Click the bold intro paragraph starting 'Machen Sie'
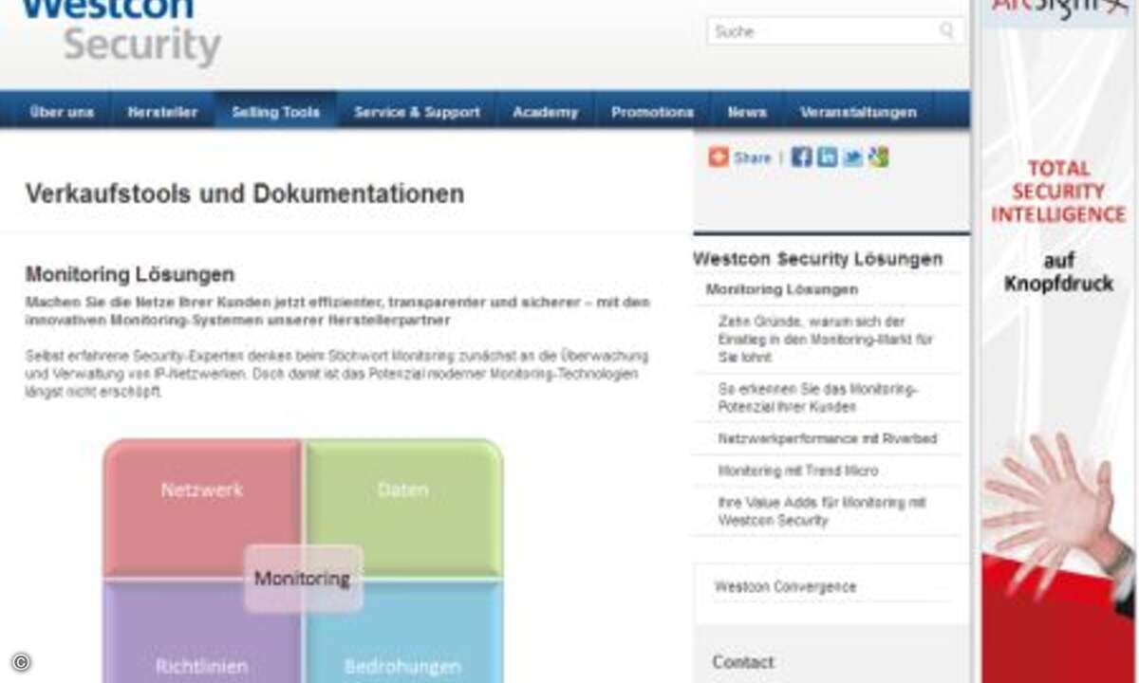This screenshot has height=683, width=1139. click(x=338, y=311)
